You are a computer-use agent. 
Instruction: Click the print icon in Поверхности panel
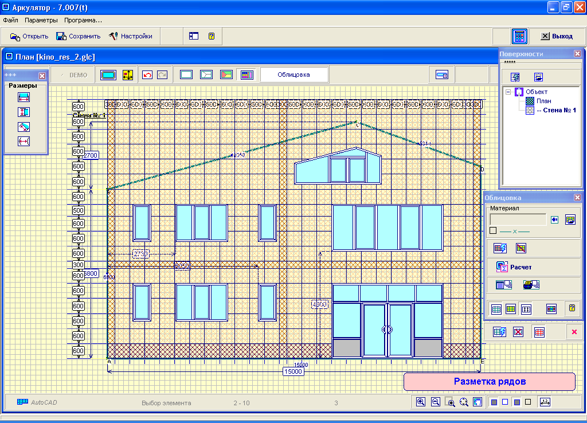coord(538,77)
